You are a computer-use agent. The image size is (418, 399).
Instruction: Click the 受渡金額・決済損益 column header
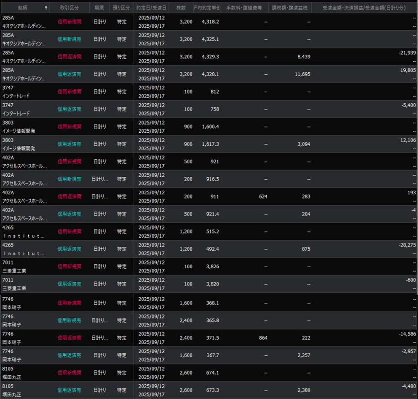(x=365, y=7)
